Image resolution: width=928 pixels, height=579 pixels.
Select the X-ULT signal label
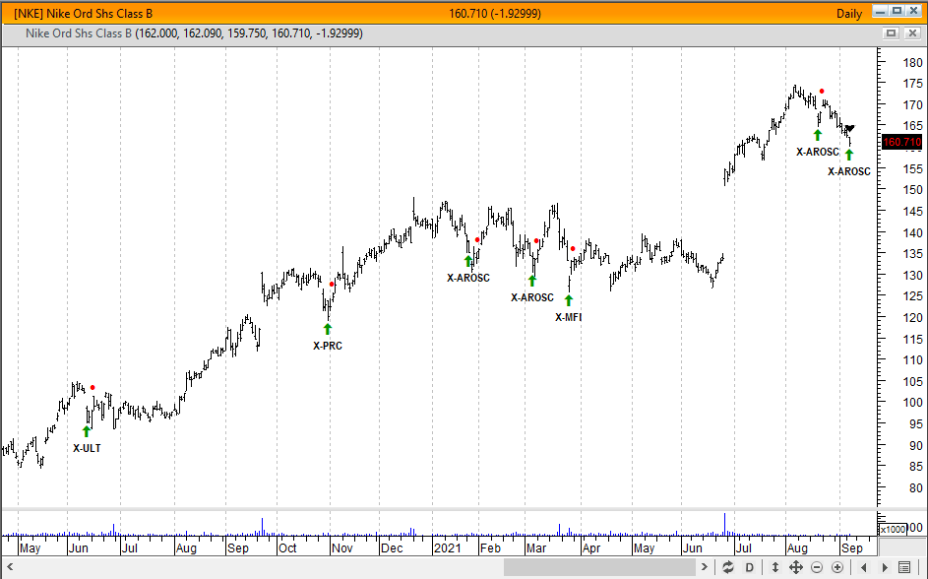point(87,448)
